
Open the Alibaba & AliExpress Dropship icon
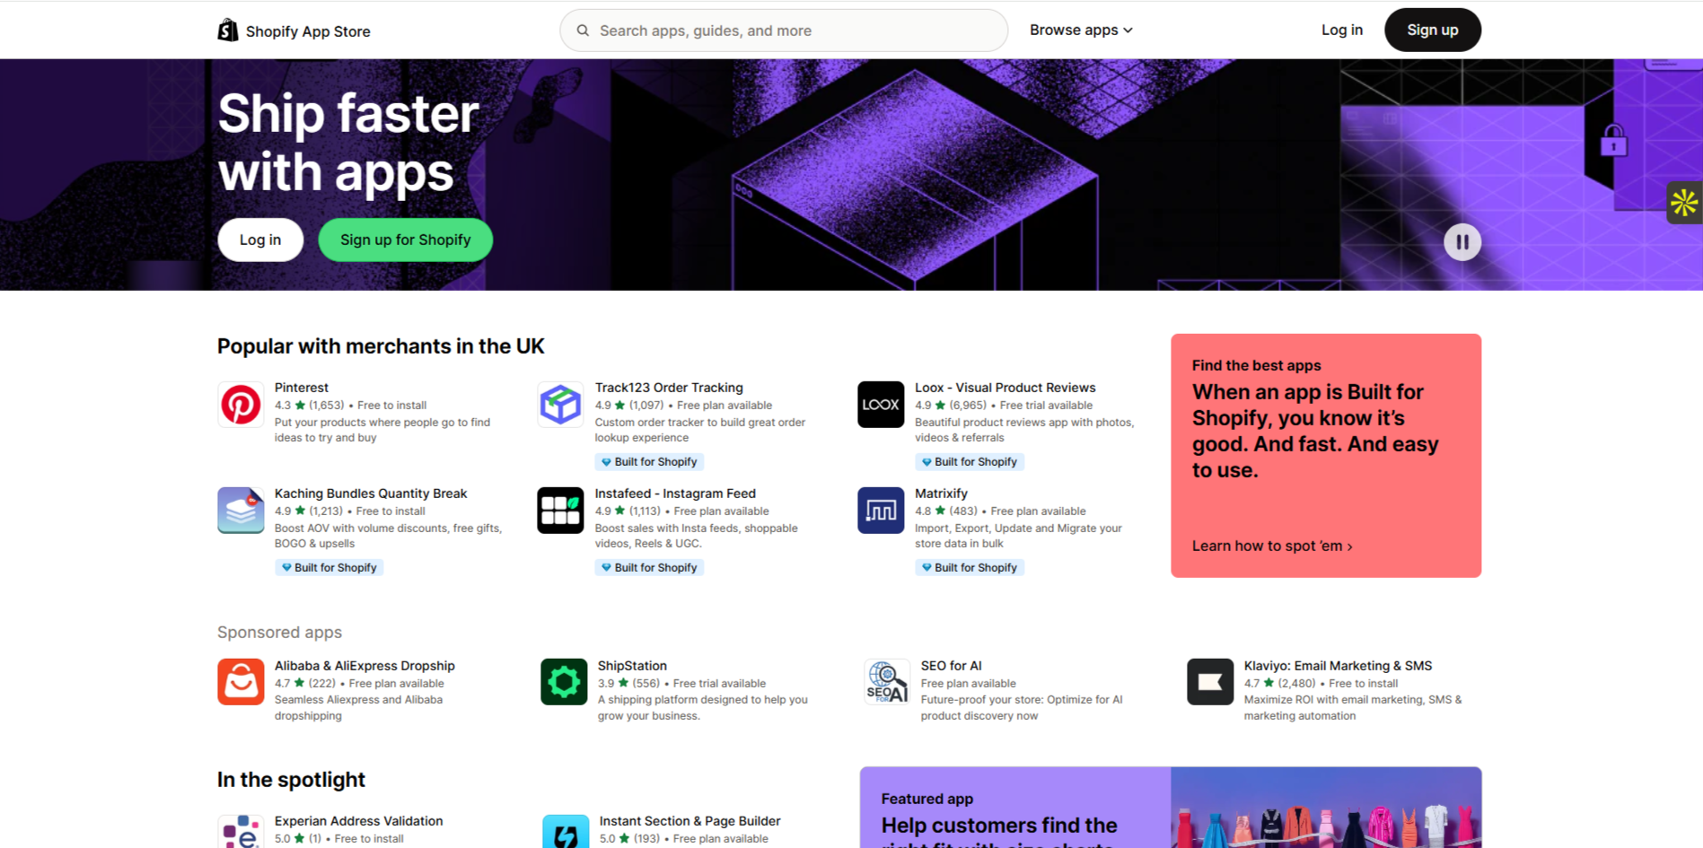[x=241, y=682]
